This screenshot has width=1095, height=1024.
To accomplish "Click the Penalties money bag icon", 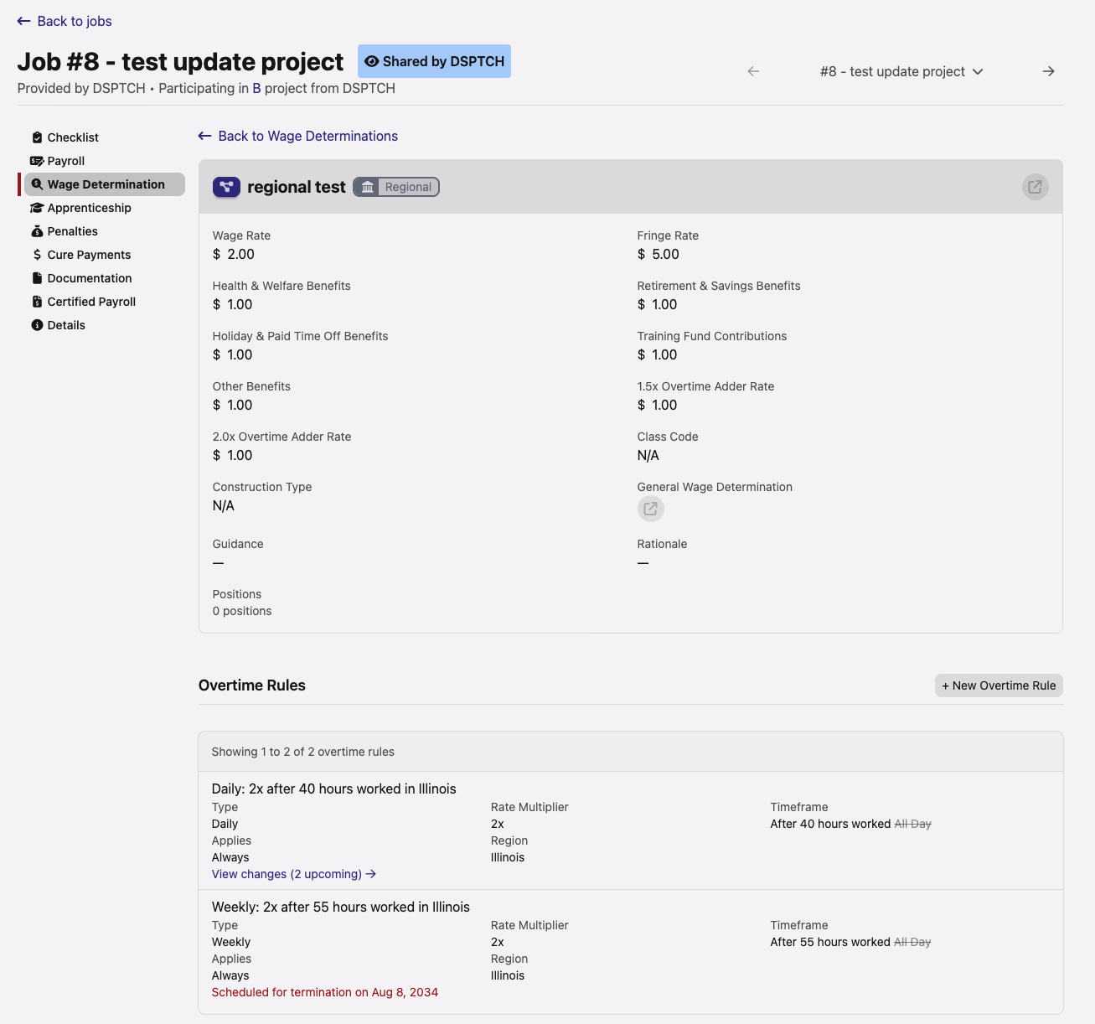I will click(37, 231).
